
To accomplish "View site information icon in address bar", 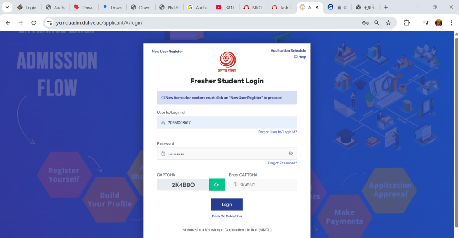I will point(49,22).
